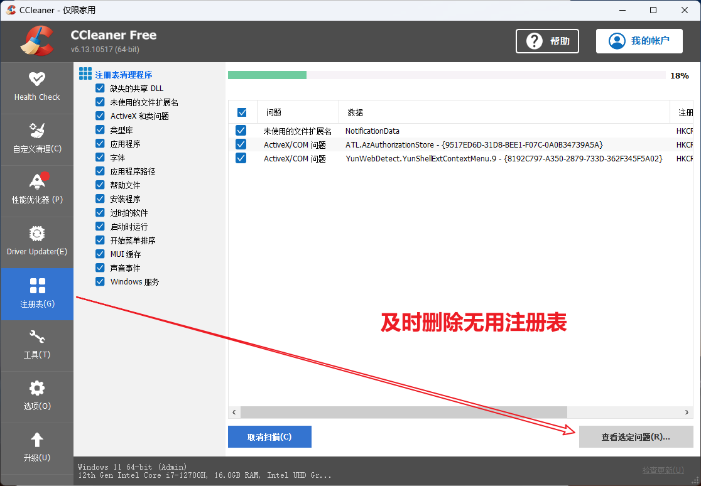Screen dimensions: 701x486
Task: Click scrollbar left arrow
Action: (234, 412)
